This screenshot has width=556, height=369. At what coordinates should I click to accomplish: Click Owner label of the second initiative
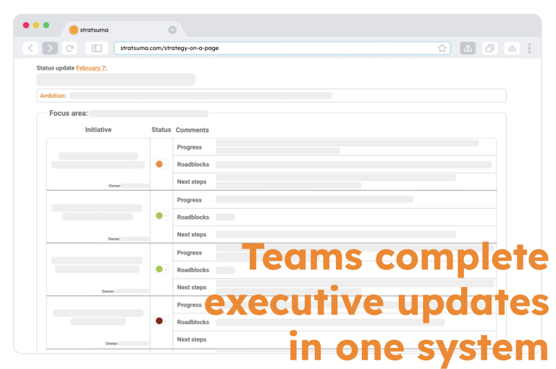(x=114, y=239)
